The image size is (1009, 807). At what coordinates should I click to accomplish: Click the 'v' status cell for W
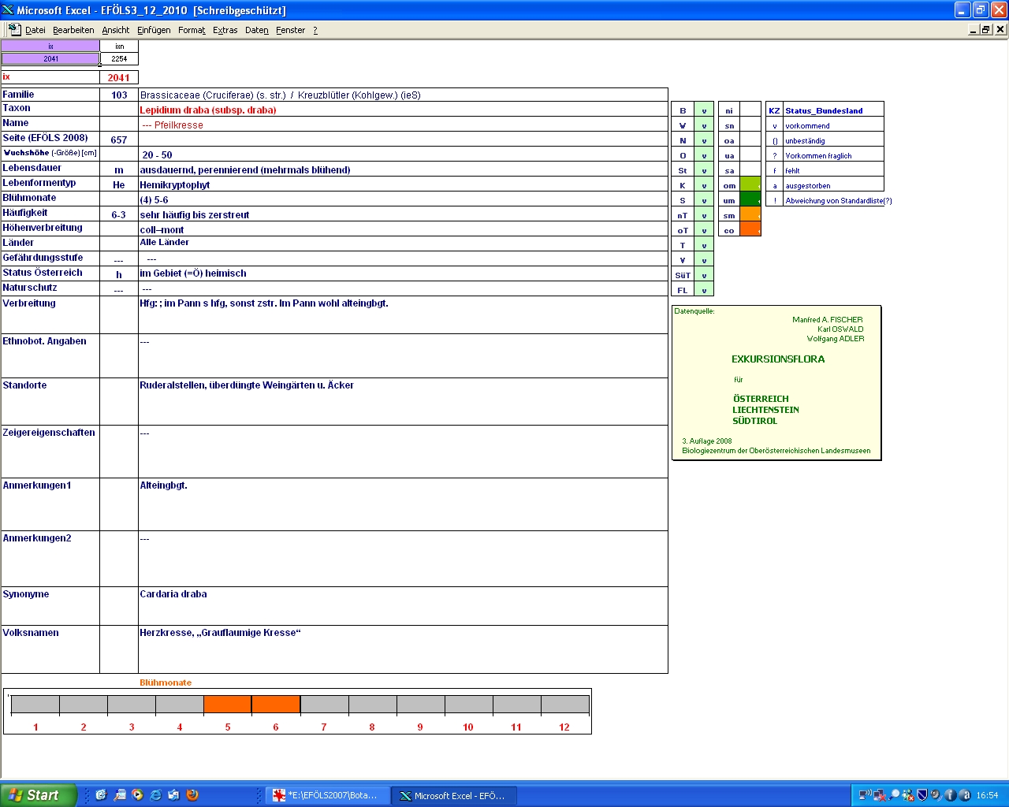coord(704,125)
